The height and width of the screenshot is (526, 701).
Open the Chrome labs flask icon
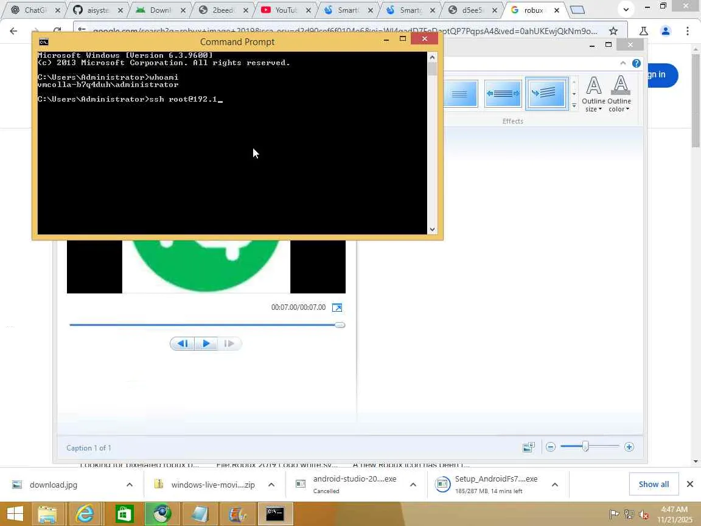coord(644,31)
